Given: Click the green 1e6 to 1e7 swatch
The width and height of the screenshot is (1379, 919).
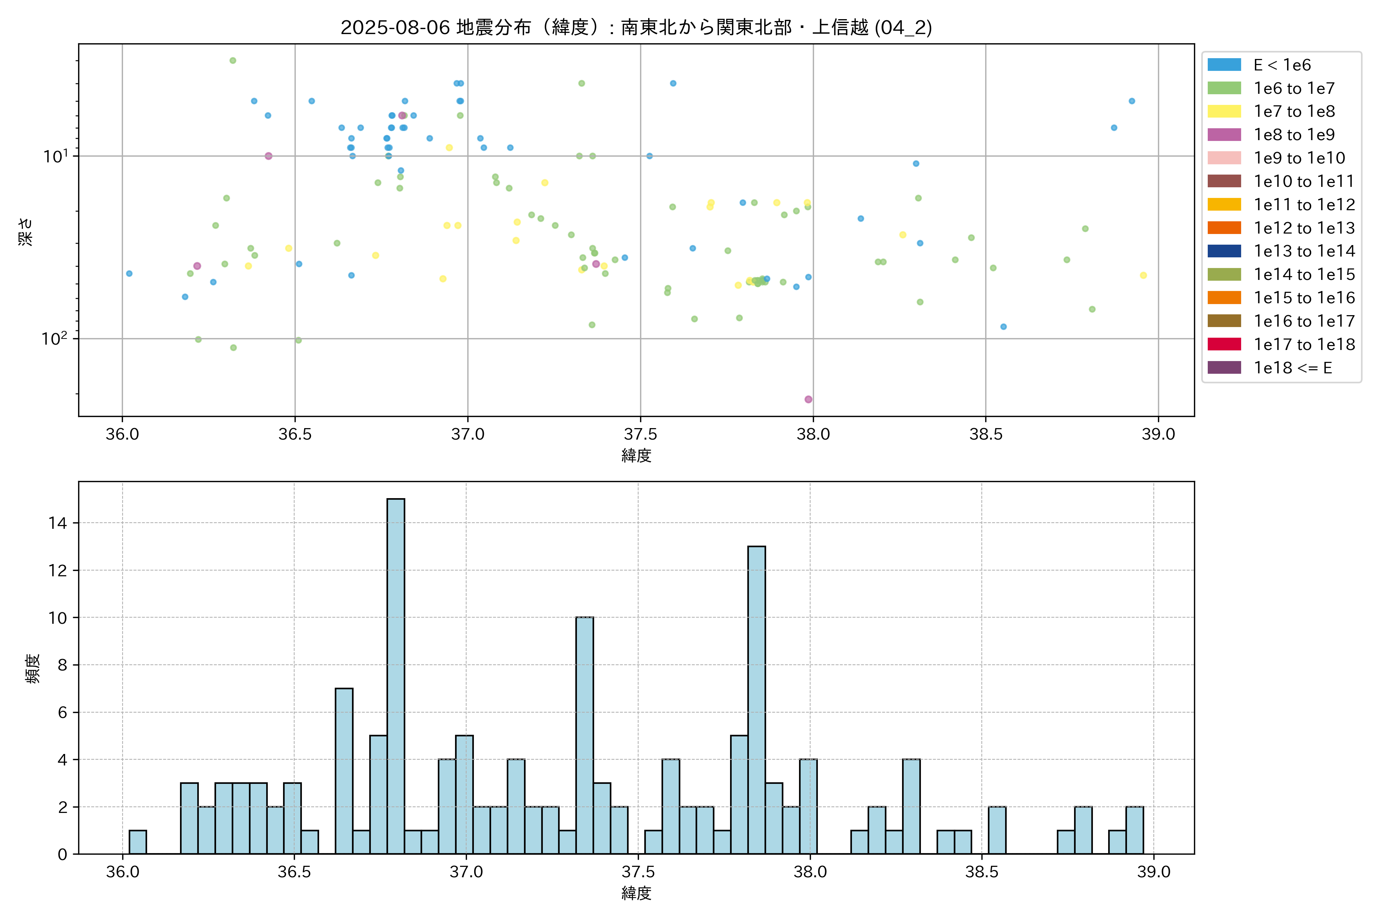Looking at the screenshot, I should [1223, 88].
